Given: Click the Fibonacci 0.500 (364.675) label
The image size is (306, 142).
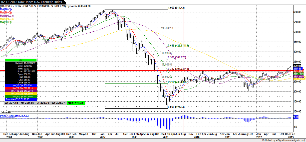Looking at the screenshot, I should pyautogui.click(x=177, y=57).
